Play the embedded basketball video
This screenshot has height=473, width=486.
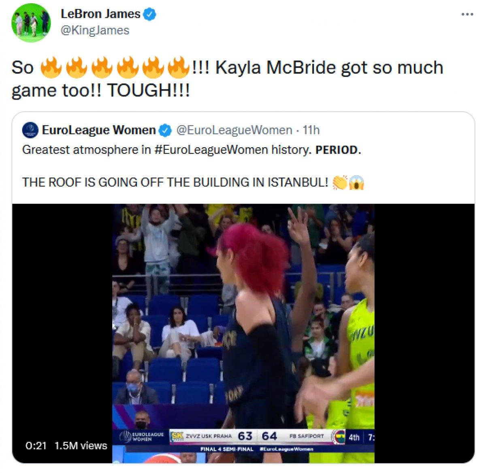pos(243,333)
